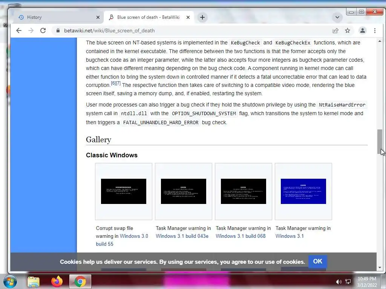This screenshot has width=386, height=289.
Task: Open Windows 3.1 build 043e link
Action: click(182, 236)
